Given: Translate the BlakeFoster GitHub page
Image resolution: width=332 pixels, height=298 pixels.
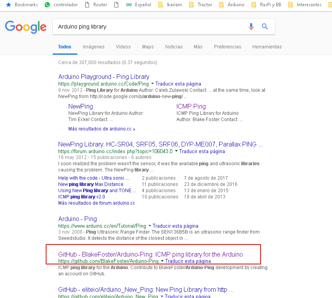Looking at the screenshot, I should [188, 261].
